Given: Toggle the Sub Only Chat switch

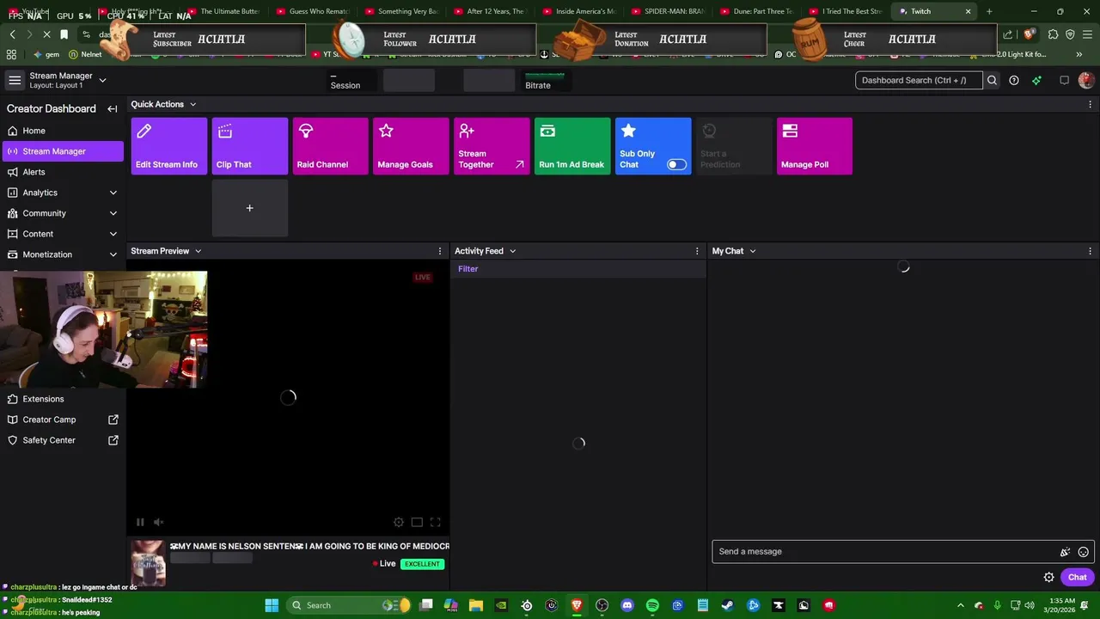Looking at the screenshot, I should click(677, 164).
